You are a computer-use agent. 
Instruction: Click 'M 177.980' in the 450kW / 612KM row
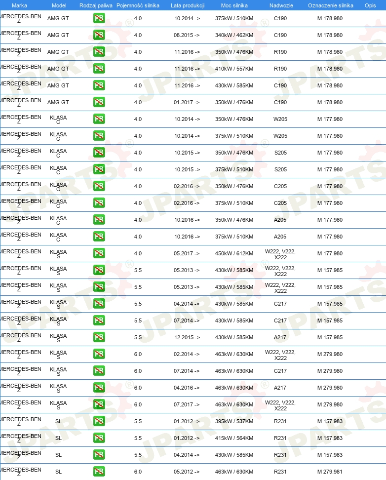330,253
